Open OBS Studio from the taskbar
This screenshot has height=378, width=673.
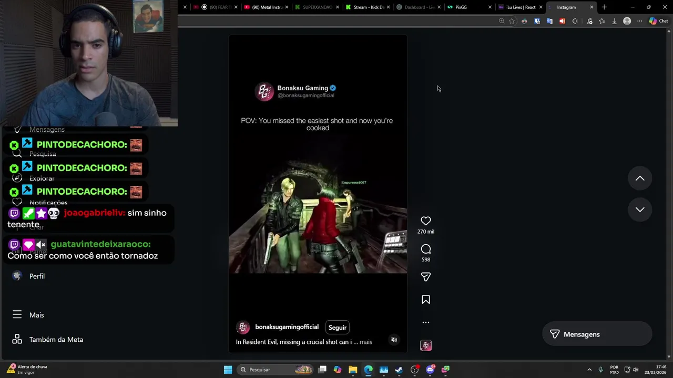414,370
